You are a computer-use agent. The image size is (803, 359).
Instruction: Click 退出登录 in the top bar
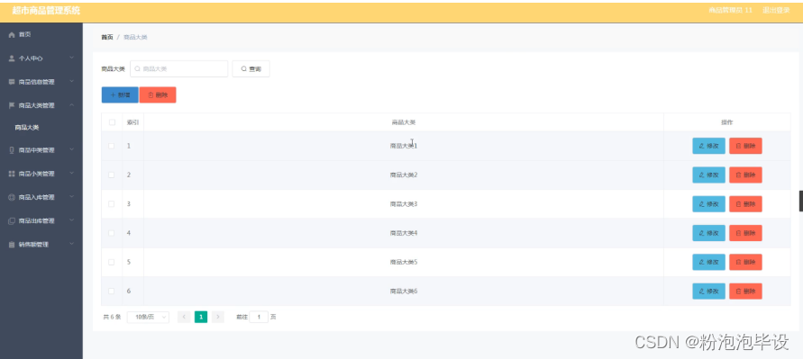(776, 10)
